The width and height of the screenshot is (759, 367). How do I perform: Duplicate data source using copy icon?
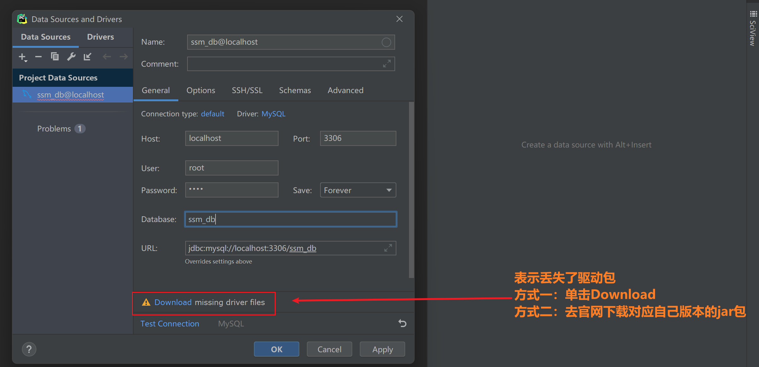click(55, 57)
